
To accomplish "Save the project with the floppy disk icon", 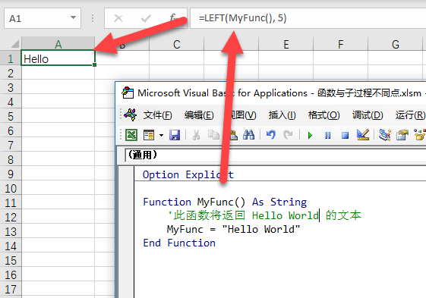I will pos(175,135).
